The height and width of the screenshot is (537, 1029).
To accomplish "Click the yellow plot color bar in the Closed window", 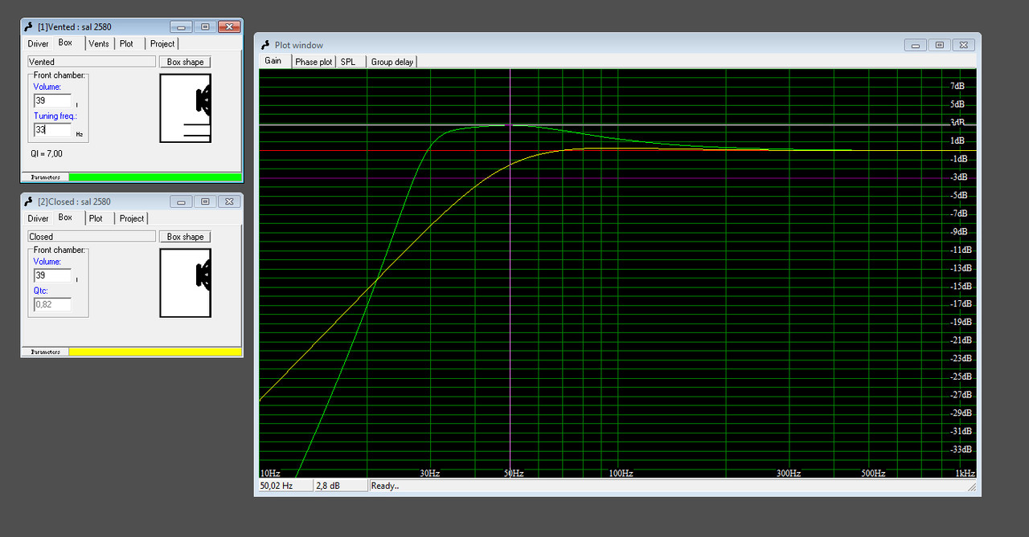I will [x=155, y=352].
